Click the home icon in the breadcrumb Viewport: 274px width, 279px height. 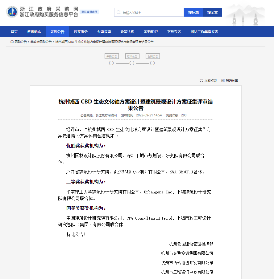coord(12,42)
